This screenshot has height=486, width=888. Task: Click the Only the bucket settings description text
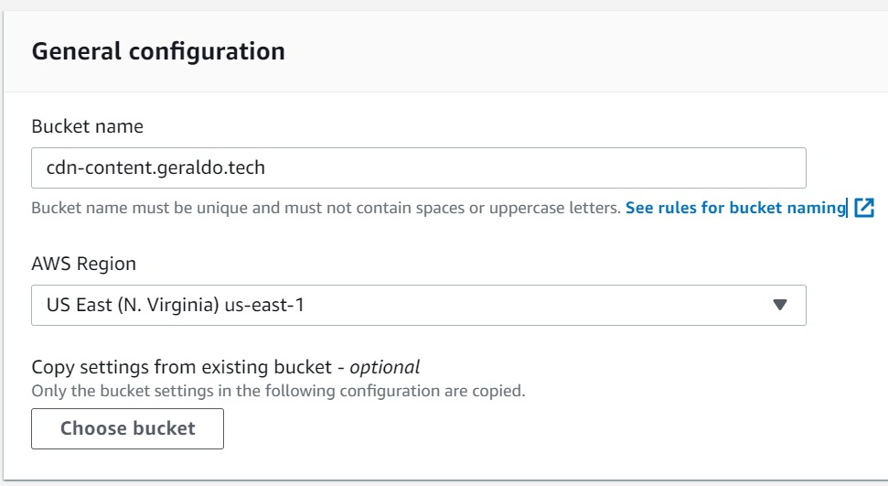pos(278,391)
